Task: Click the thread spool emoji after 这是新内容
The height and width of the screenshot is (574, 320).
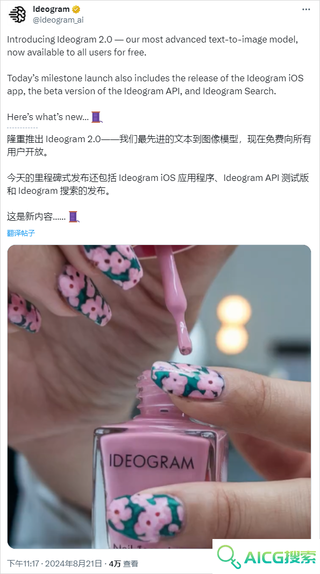Action: coord(74,216)
